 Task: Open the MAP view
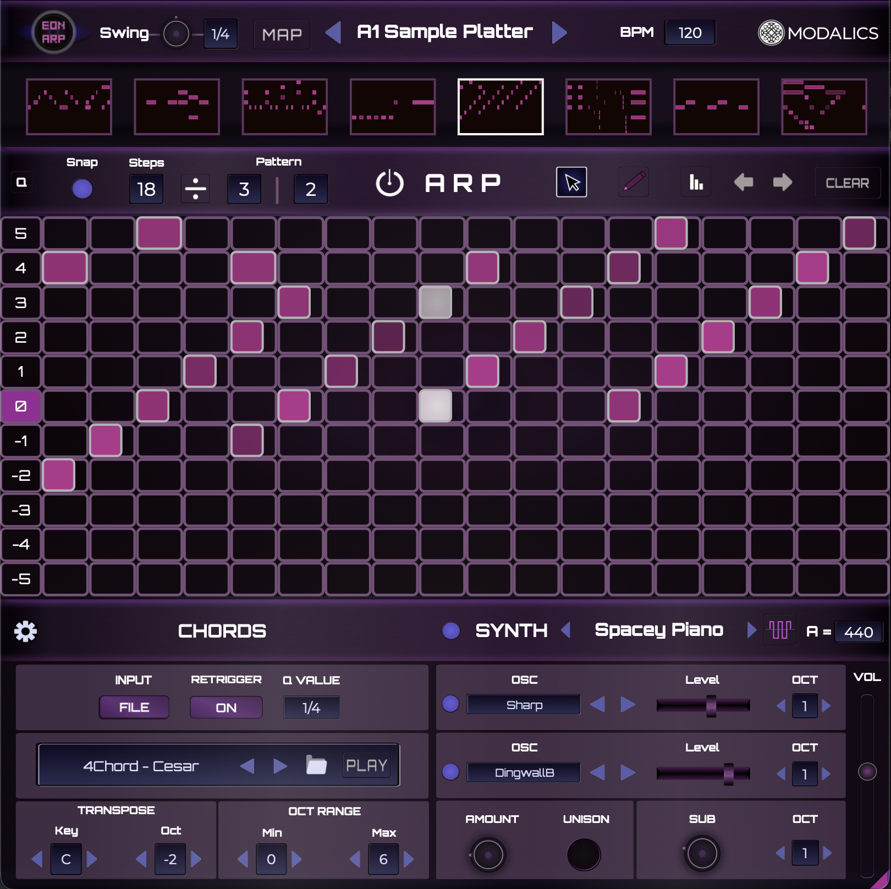pos(282,34)
